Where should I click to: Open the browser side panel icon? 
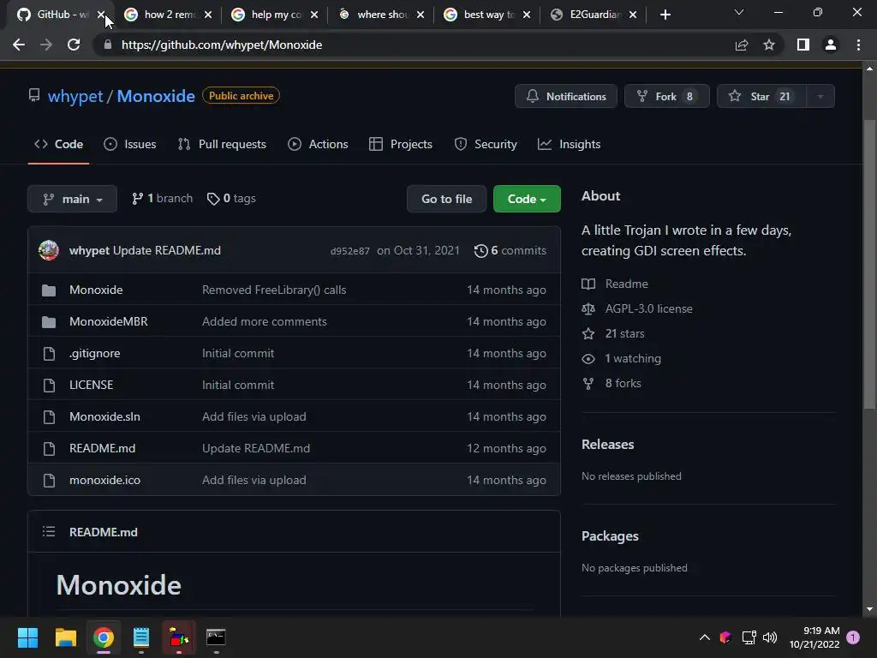click(x=803, y=45)
